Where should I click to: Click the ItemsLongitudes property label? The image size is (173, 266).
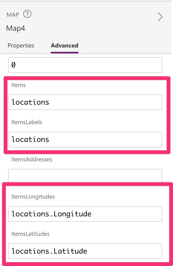point(33,197)
